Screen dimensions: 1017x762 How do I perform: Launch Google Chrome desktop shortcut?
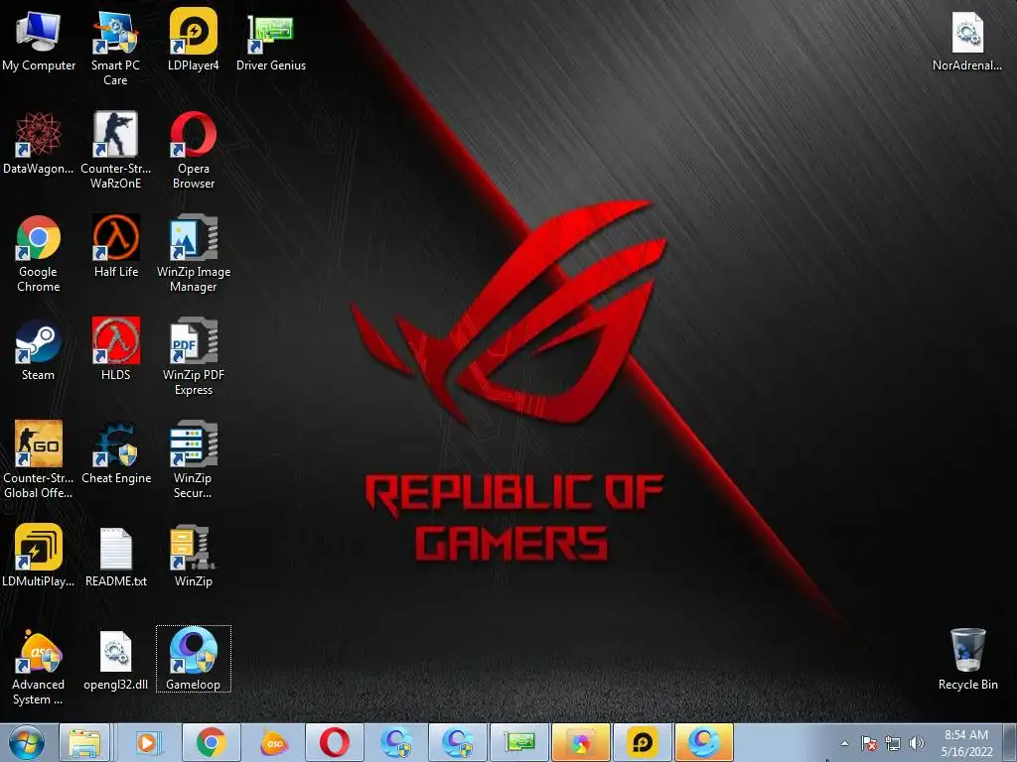(39, 253)
